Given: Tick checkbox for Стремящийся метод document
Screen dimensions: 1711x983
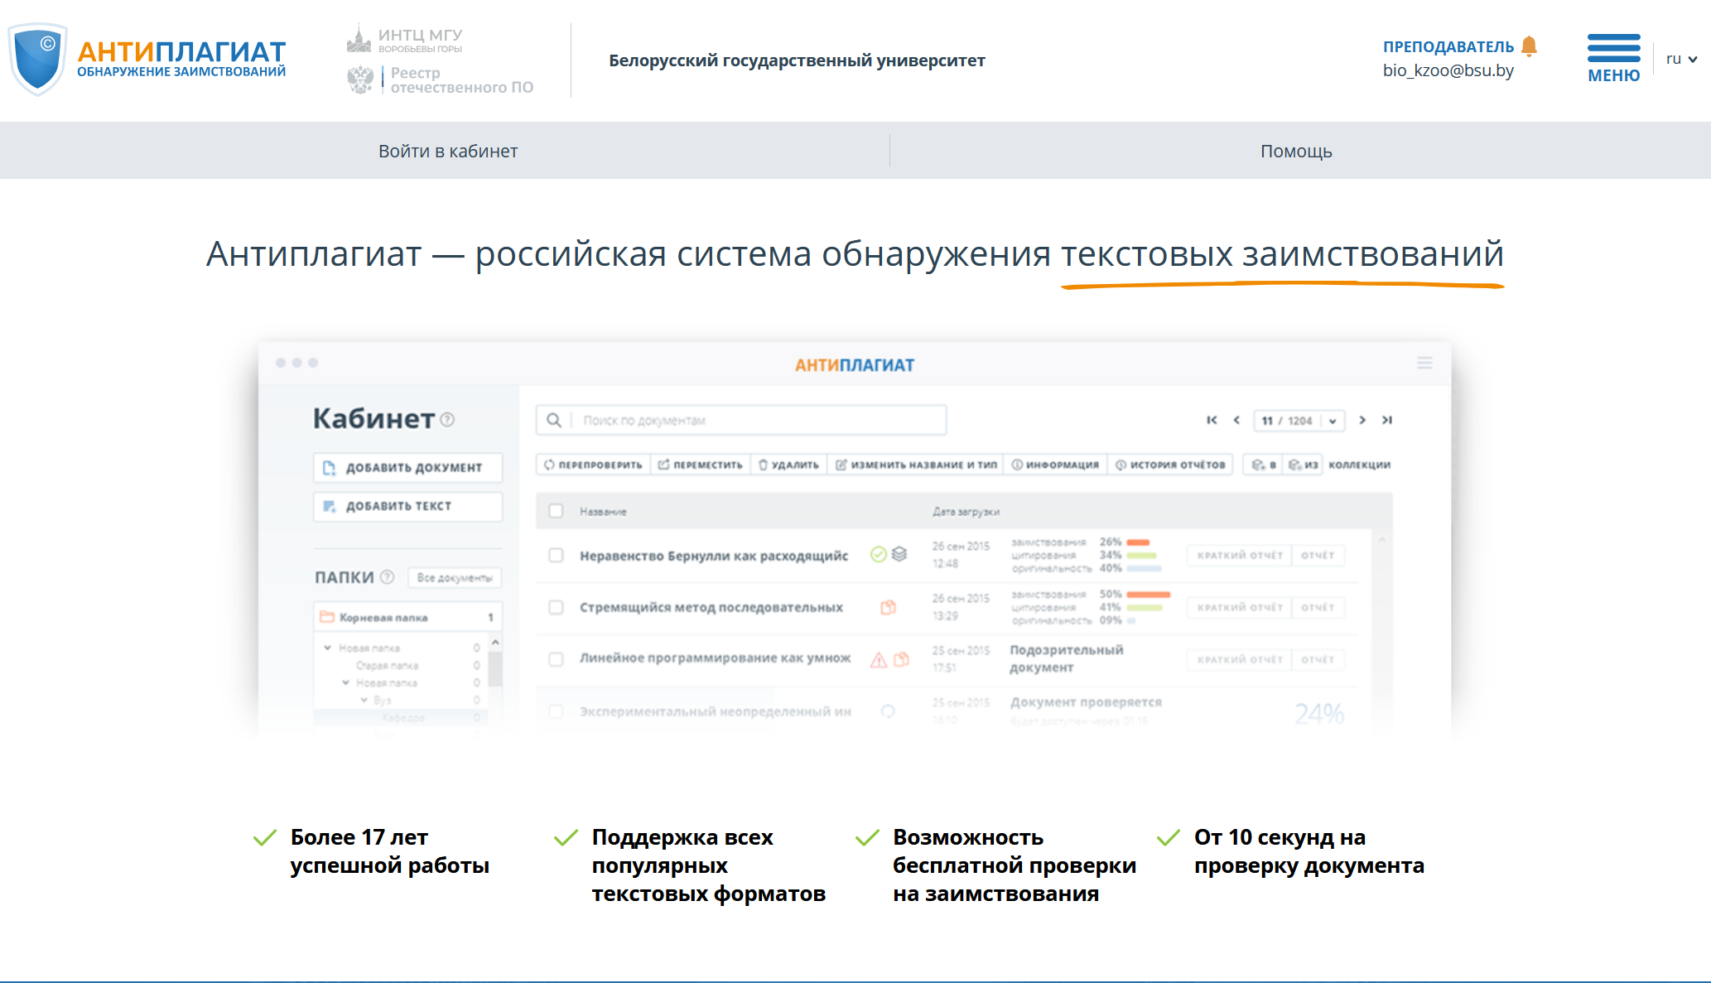Looking at the screenshot, I should coord(557,607).
